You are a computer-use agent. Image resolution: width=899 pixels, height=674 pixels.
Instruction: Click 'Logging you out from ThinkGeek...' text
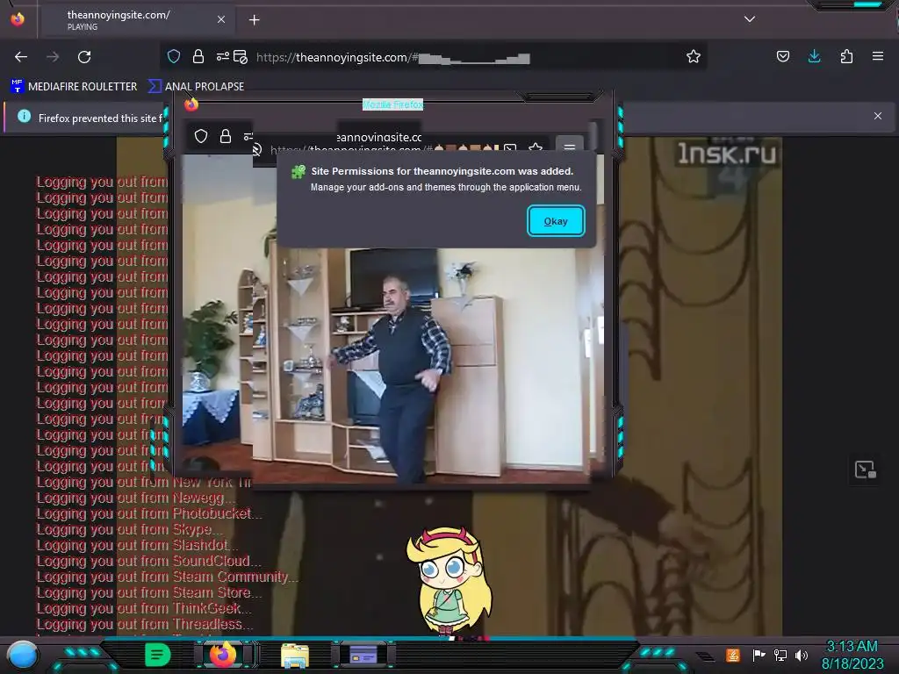[144, 609]
